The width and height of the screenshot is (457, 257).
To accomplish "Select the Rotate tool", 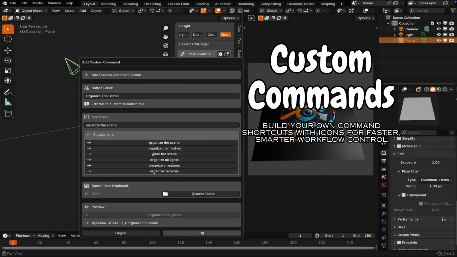I will pyautogui.click(x=8, y=61).
